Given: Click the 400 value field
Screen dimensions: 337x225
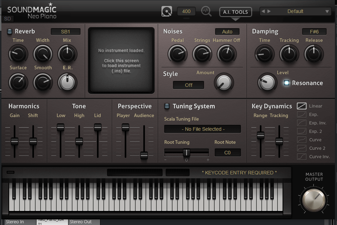Looking at the screenshot, I should tap(186, 11).
